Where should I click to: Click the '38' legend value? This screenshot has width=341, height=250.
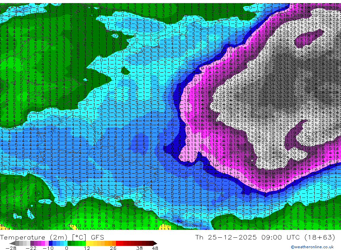139,248
